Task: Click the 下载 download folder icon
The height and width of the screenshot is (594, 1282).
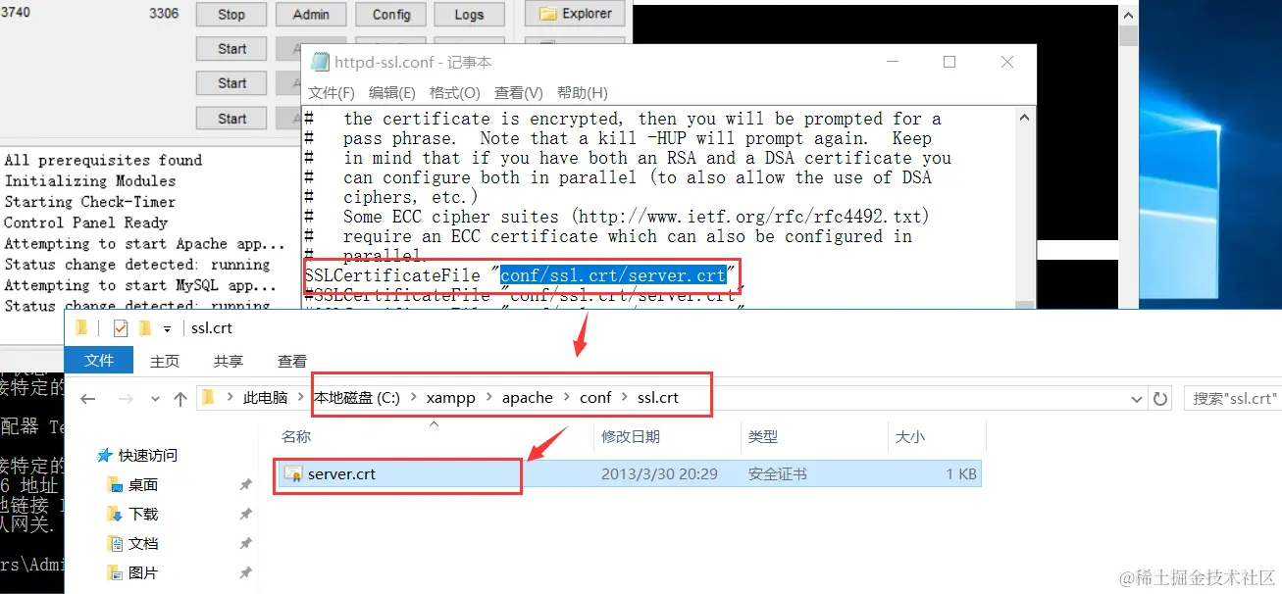Action: 115,514
